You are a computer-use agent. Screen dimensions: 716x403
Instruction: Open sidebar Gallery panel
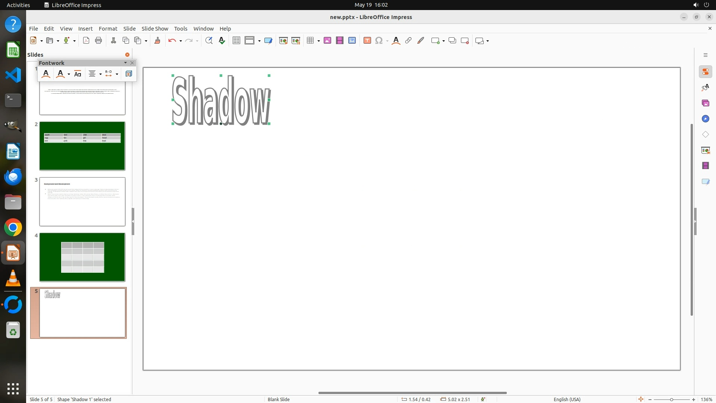point(705,103)
